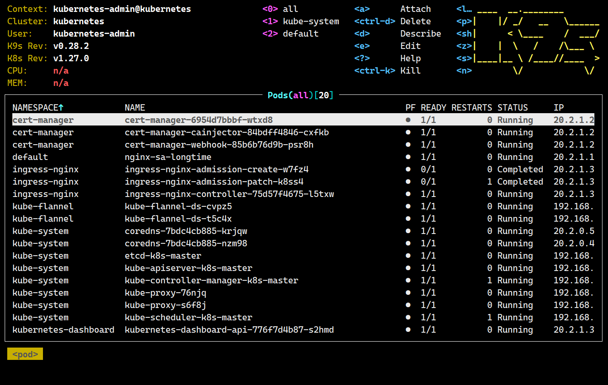This screenshot has width=608, height=385.
Task: Select the ingress-nginx-admission-patch-k8ss4 pod
Action: [x=303, y=182]
